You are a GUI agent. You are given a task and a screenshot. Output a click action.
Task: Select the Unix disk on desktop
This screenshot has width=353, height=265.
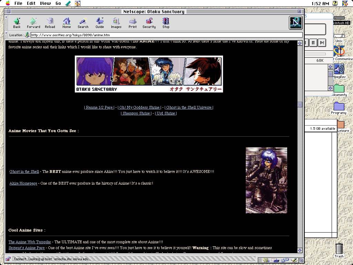pyautogui.click(x=339, y=38)
